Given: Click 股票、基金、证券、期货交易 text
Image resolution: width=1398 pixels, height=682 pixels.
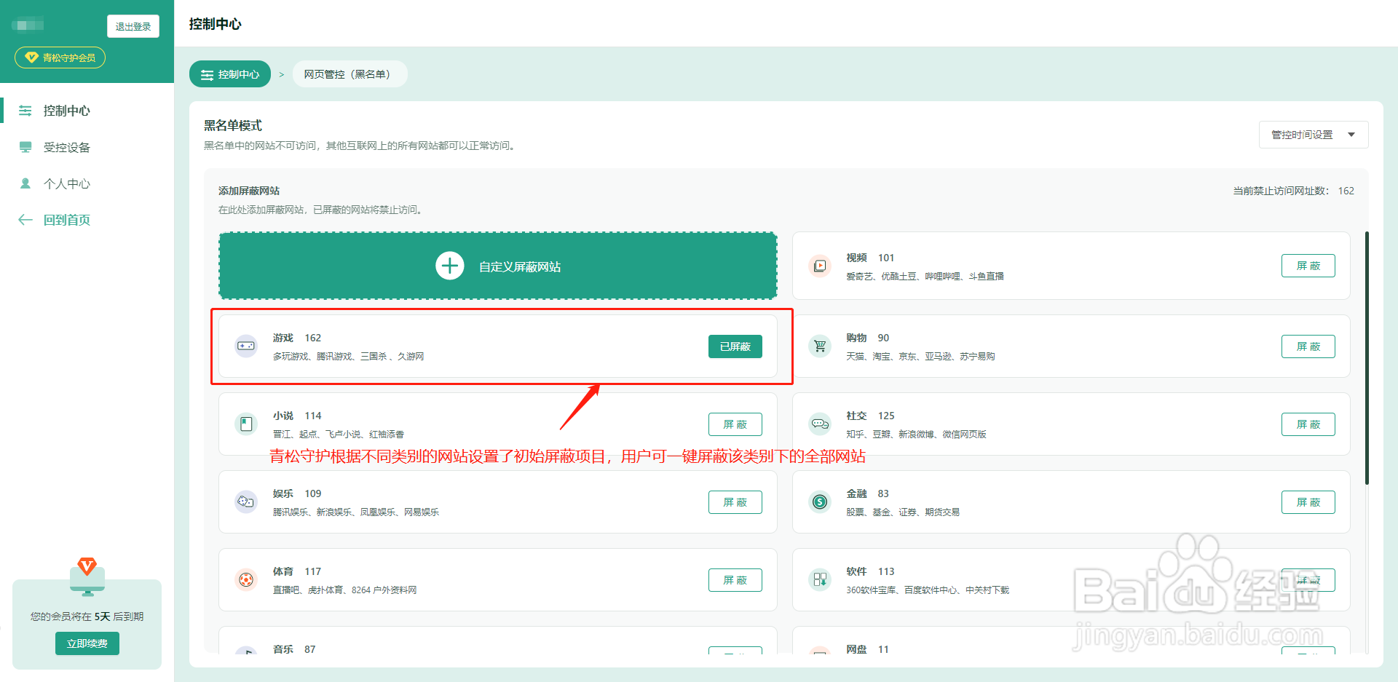Looking at the screenshot, I should [x=903, y=512].
